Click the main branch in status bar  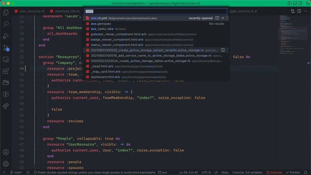tap(16, 173)
